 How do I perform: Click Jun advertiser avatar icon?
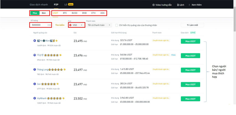click(35, 84)
